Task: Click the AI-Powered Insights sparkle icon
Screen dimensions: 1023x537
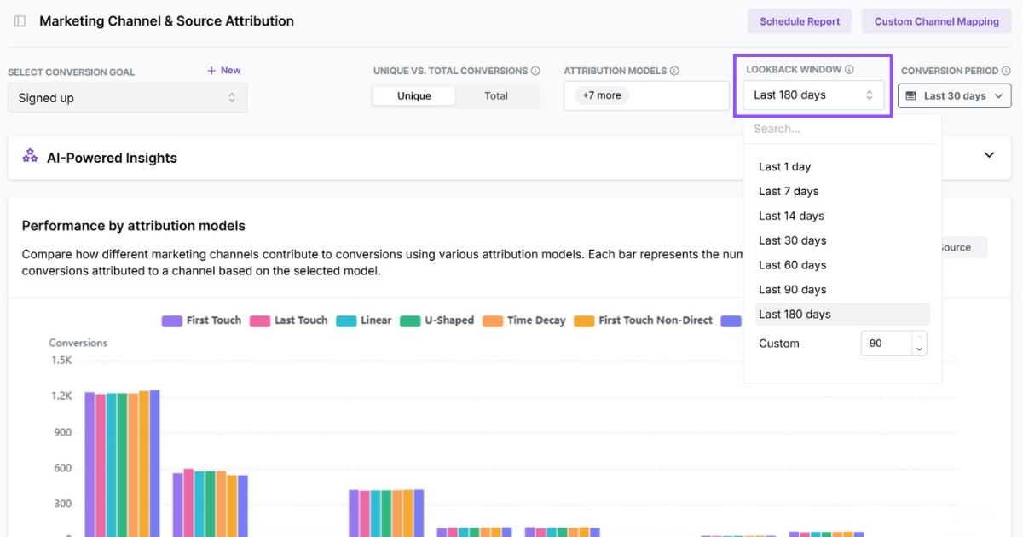Action: coord(30,155)
